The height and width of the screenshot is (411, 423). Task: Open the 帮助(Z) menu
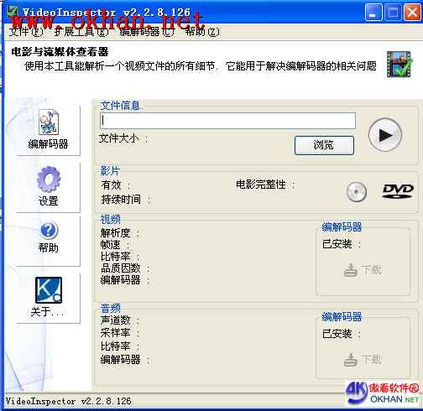tap(202, 32)
